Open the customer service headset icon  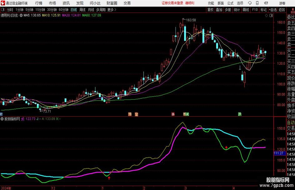tap(250, 3)
